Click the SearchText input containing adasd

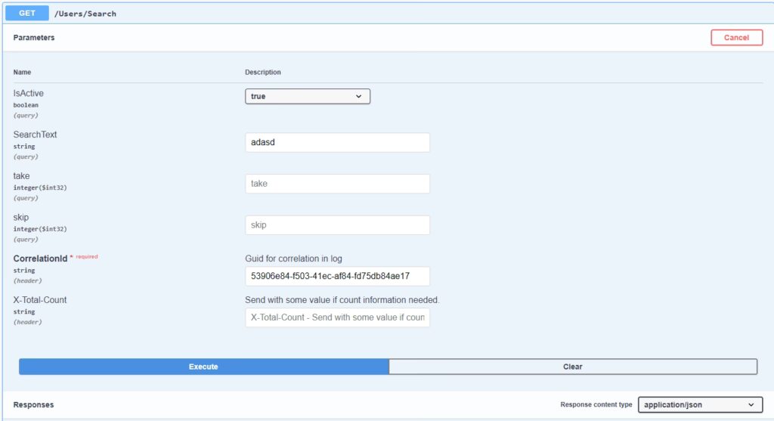coord(337,142)
